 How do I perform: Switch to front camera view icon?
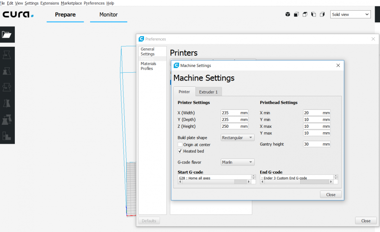click(296, 14)
